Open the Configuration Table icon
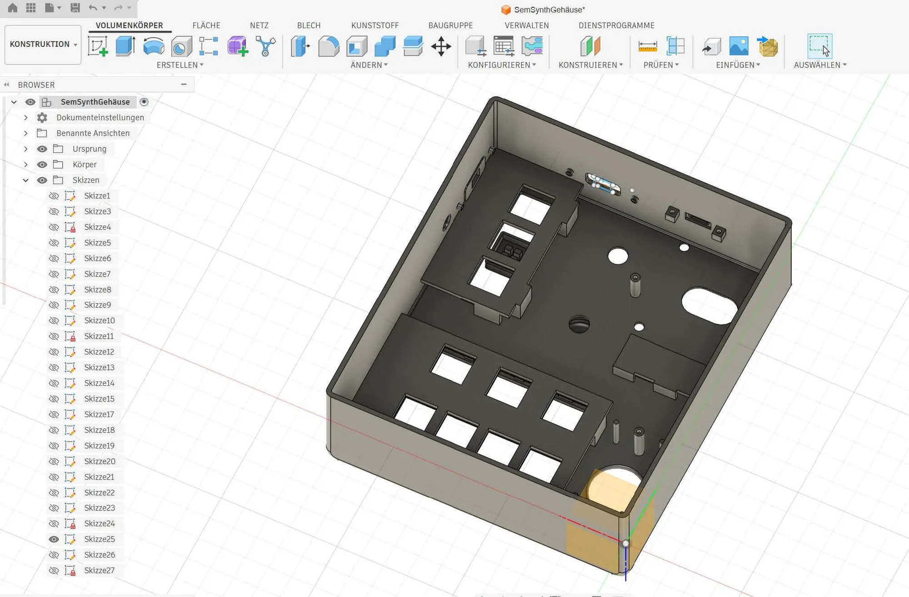The image size is (909, 597). (504, 46)
